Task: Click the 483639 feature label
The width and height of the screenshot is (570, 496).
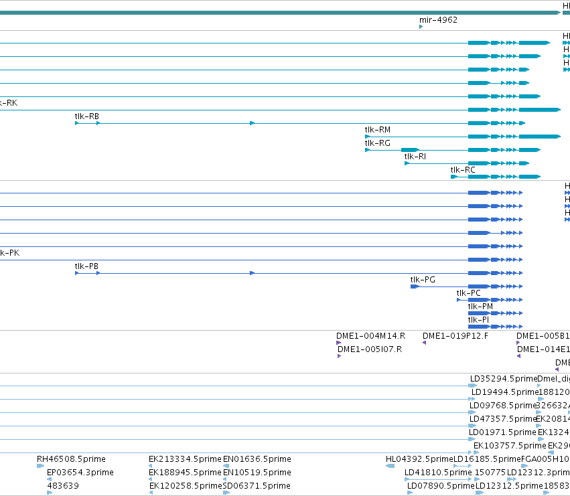Action: 63,486
